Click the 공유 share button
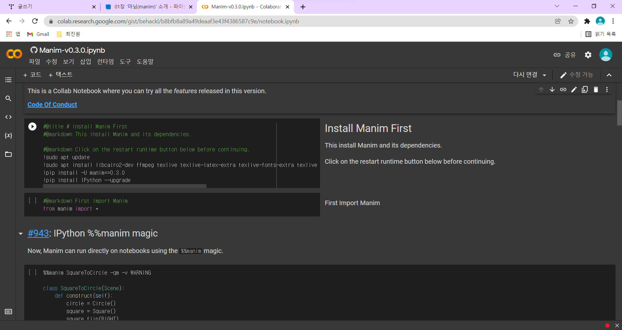 tap(565, 55)
